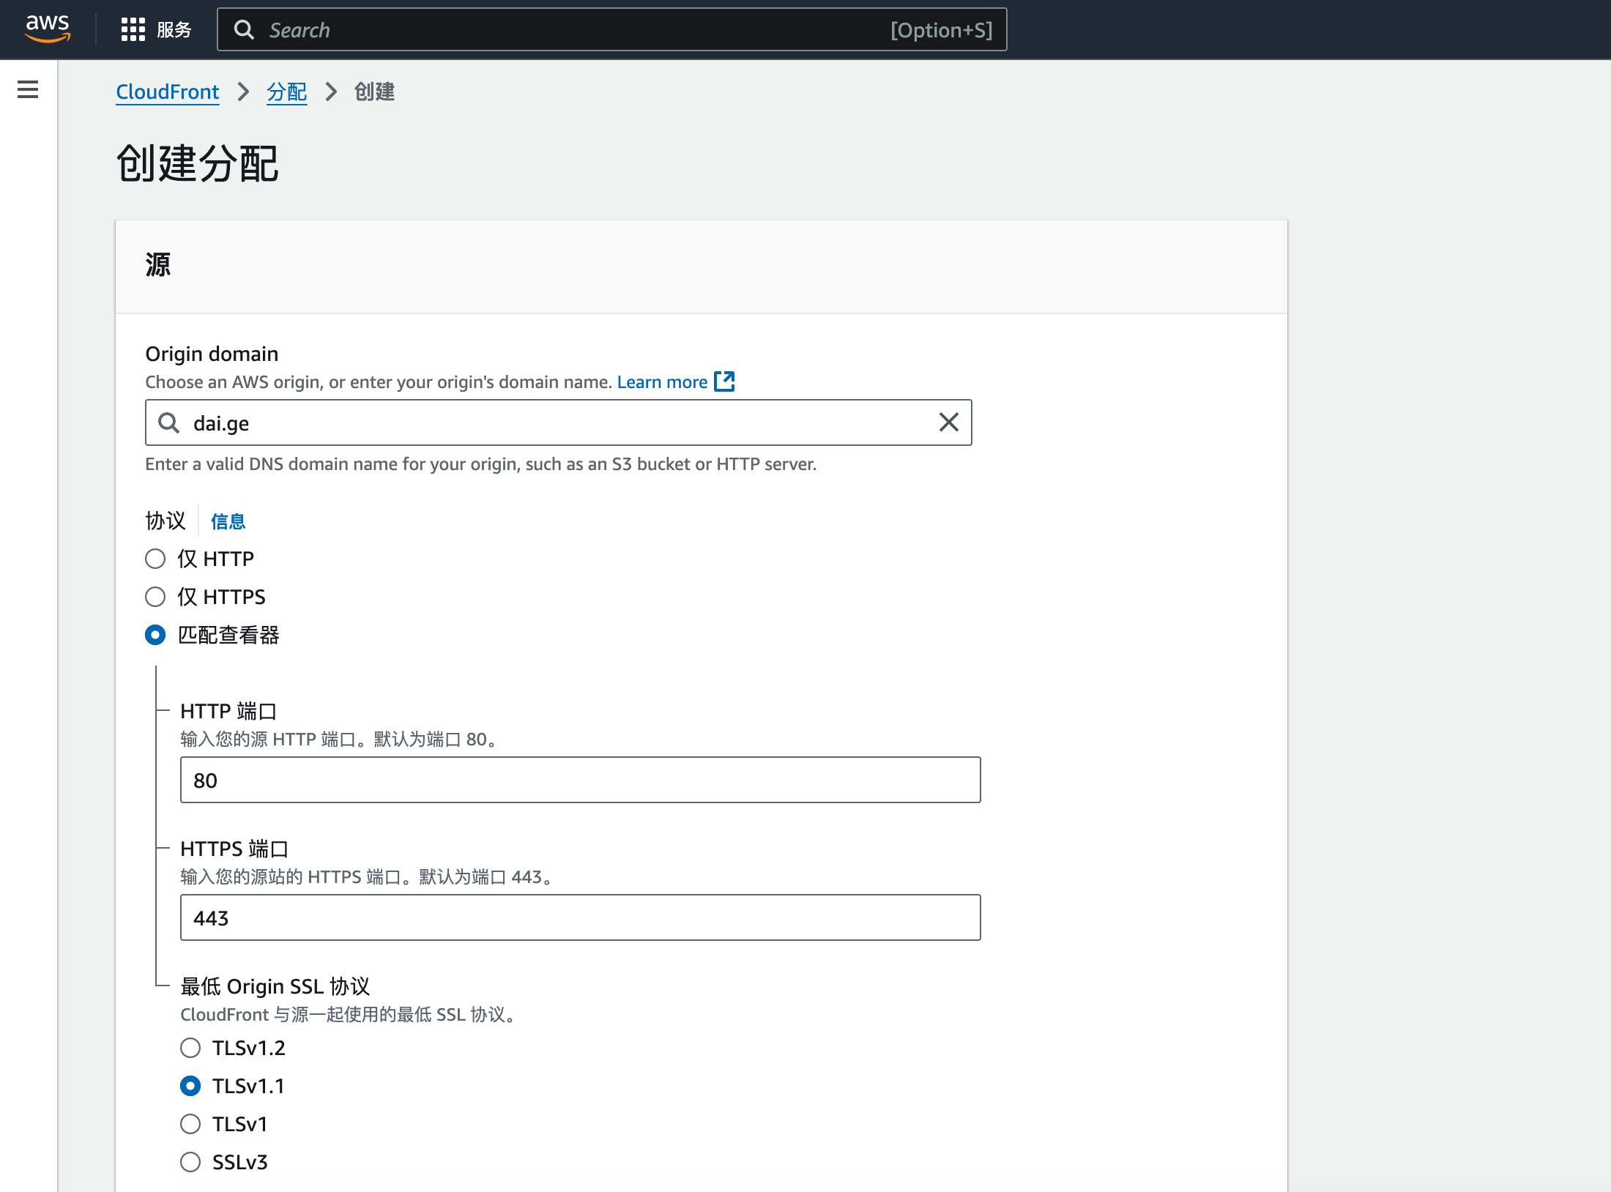Open the 服务 services grid menu
Image resolution: width=1611 pixels, height=1192 pixels.
(x=156, y=29)
